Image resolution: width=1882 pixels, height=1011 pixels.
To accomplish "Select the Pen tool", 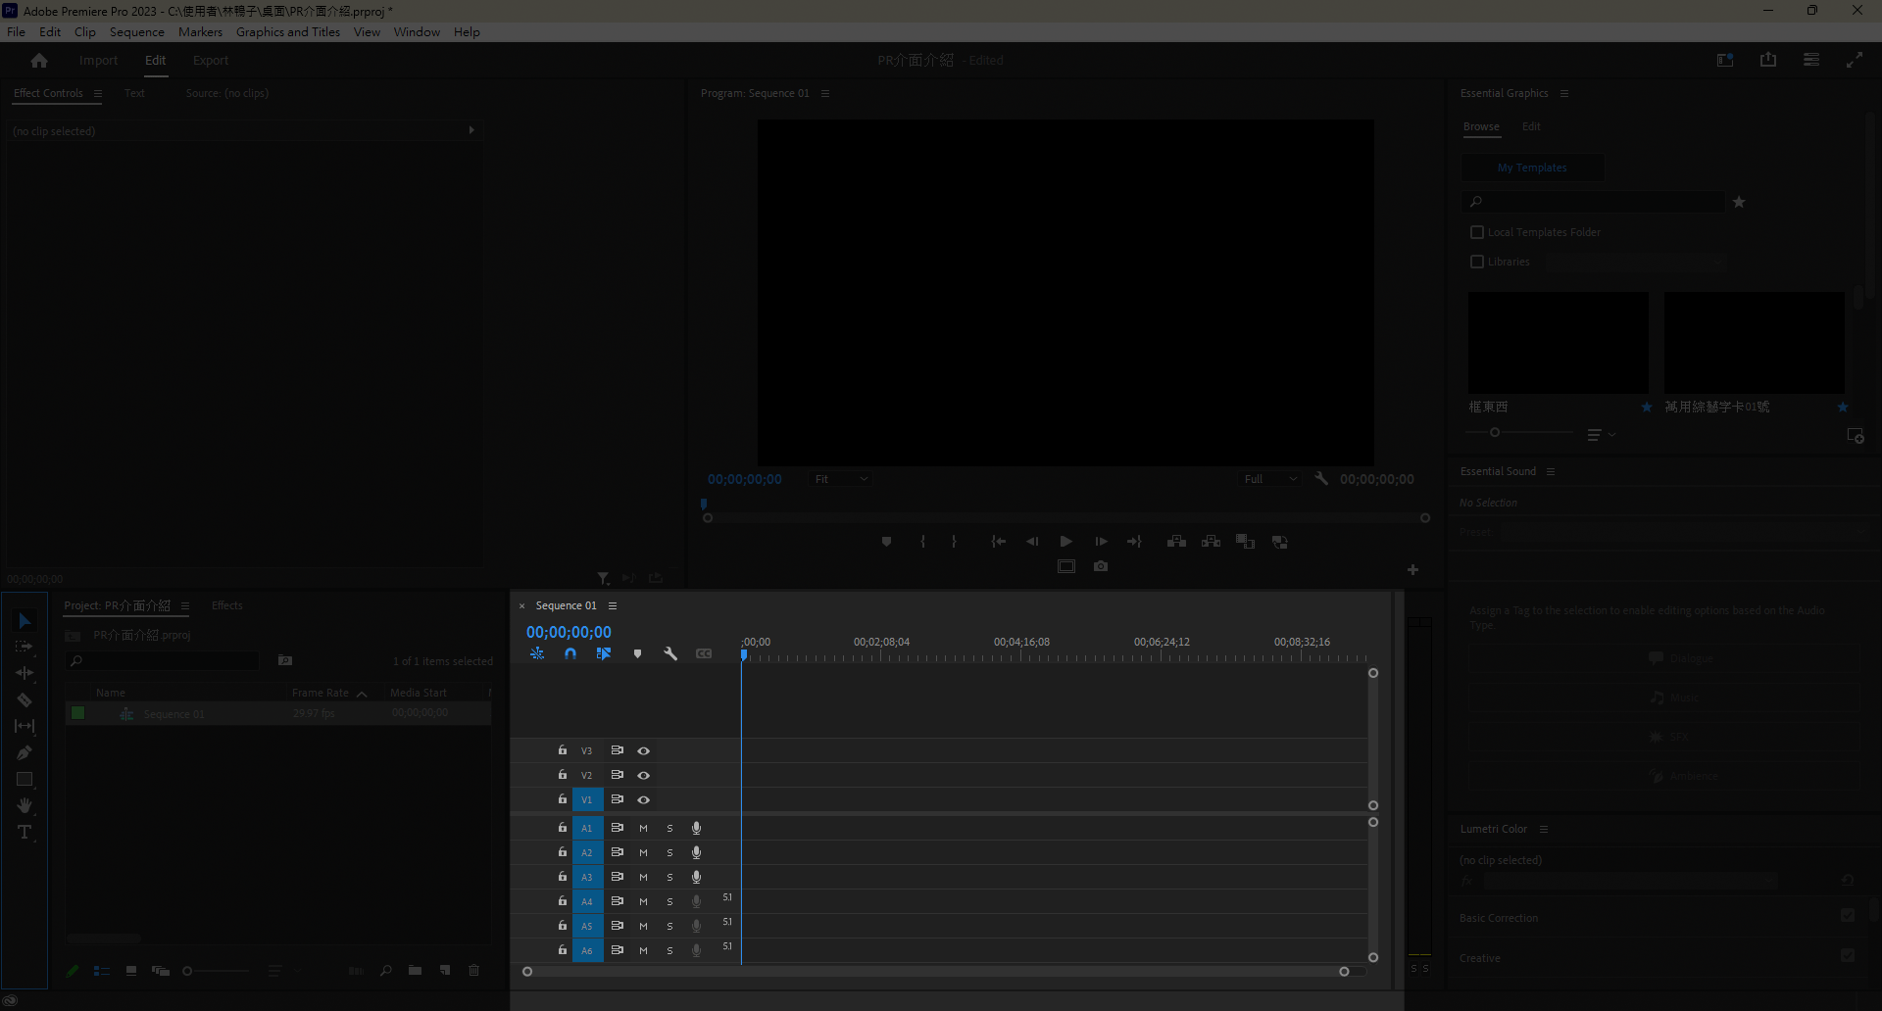I will coord(25,753).
